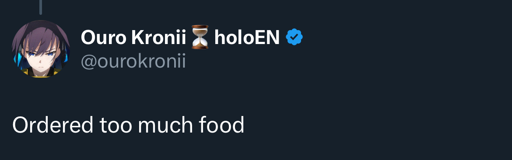Open Ouro Kronii's profile picture
The height and width of the screenshot is (160, 512).
[41, 49]
